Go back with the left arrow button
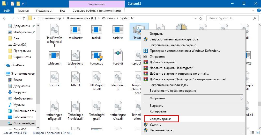The height and width of the screenshot is (135, 261). pyautogui.click(x=4, y=18)
